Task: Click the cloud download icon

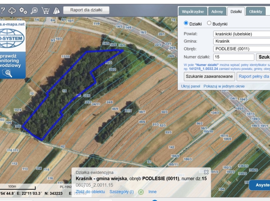Action: point(12,10)
